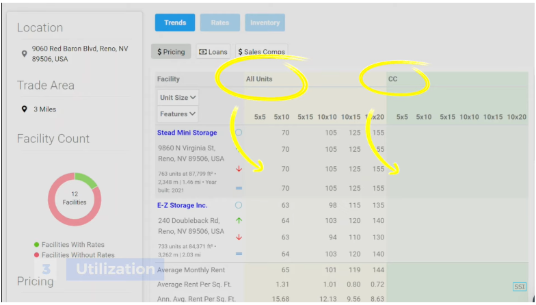
Task: Click the blue equals icon in Stead Mini Storage rows
Action: point(239,188)
